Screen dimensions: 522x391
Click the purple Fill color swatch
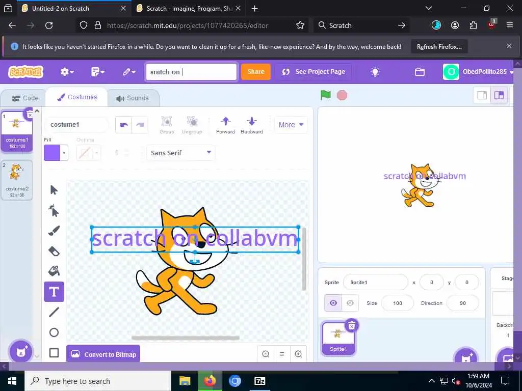(52, 153)
